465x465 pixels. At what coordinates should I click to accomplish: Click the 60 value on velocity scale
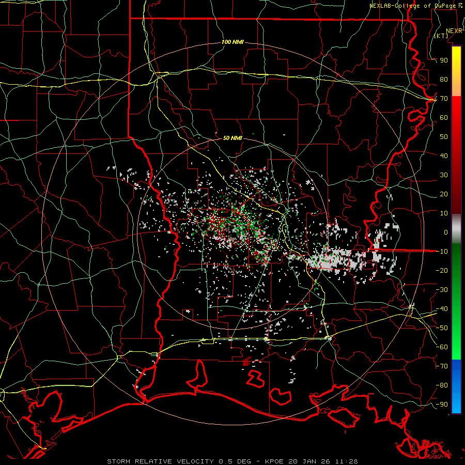pyautogui.click(x=444, y=117)
